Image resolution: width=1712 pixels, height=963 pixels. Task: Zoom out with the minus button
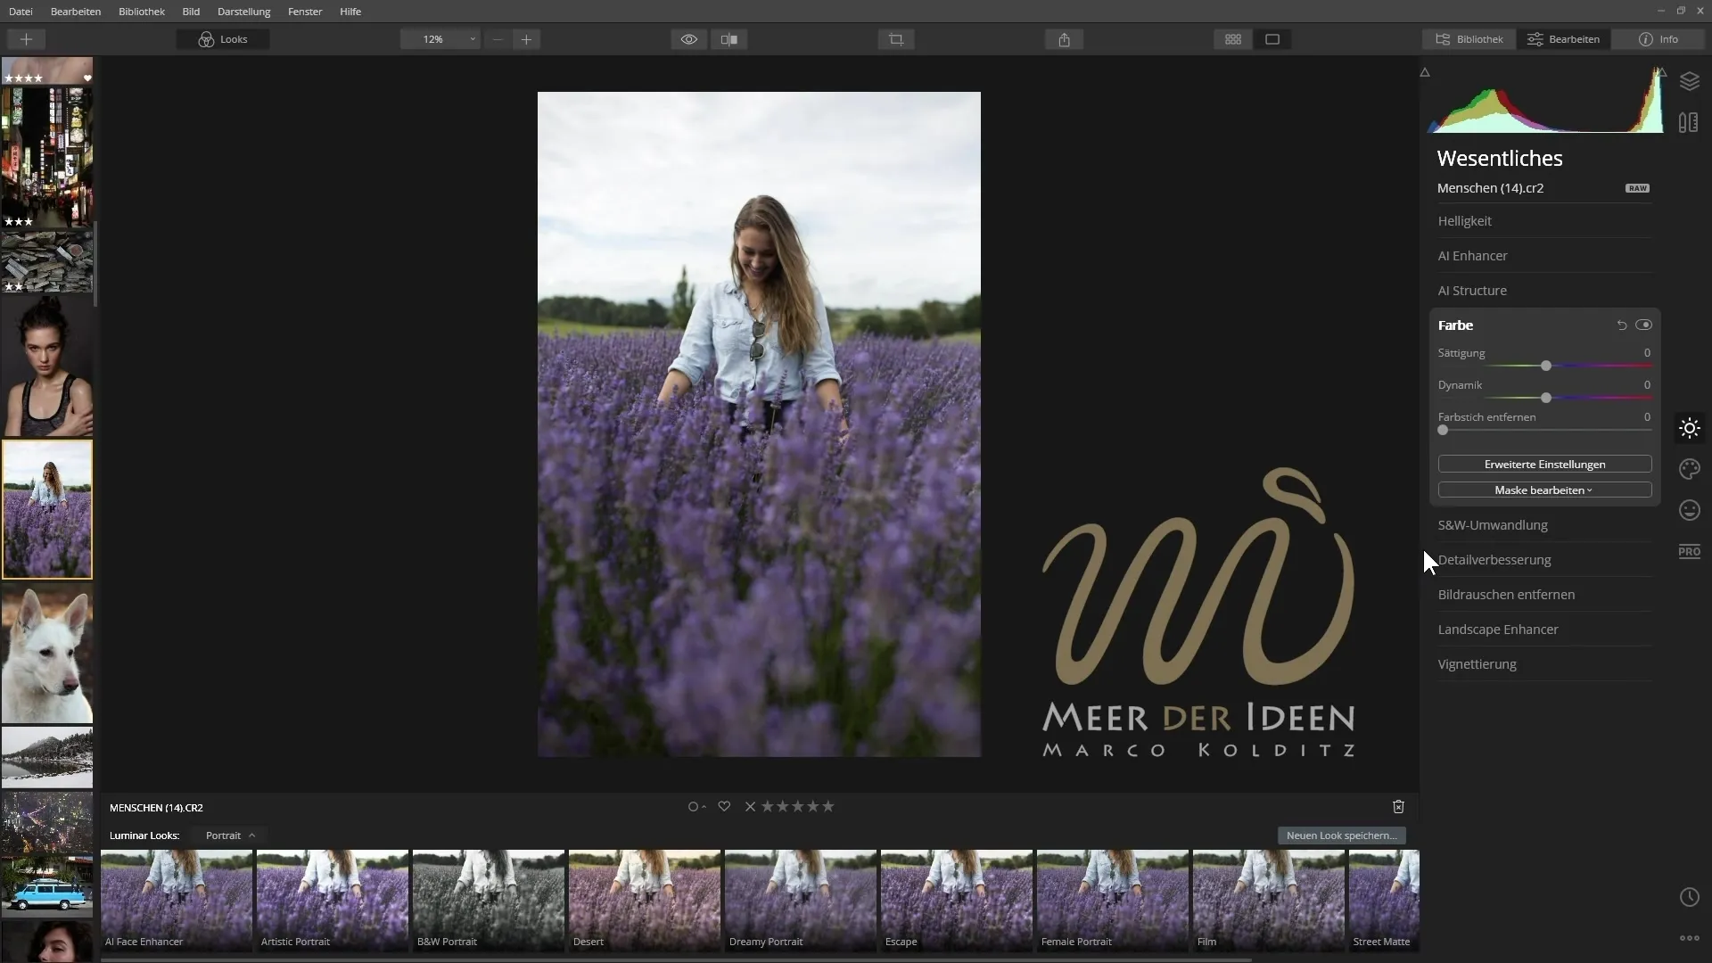[498, 39]
